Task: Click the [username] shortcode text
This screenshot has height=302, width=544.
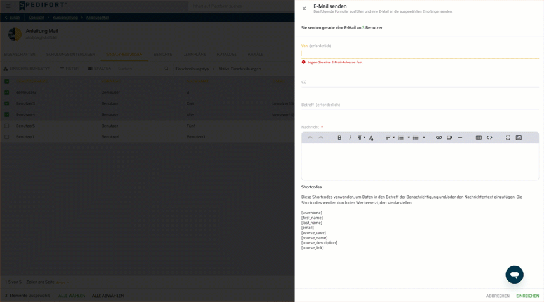Action: [311, 213]
